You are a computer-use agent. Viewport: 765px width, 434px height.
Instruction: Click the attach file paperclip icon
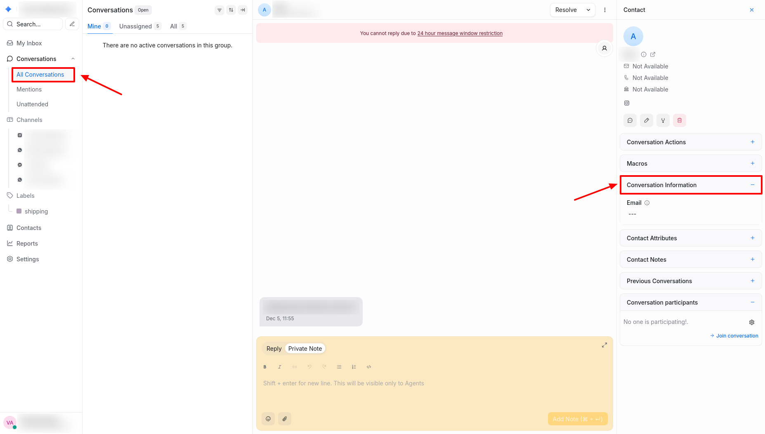(x=285, y=419)
